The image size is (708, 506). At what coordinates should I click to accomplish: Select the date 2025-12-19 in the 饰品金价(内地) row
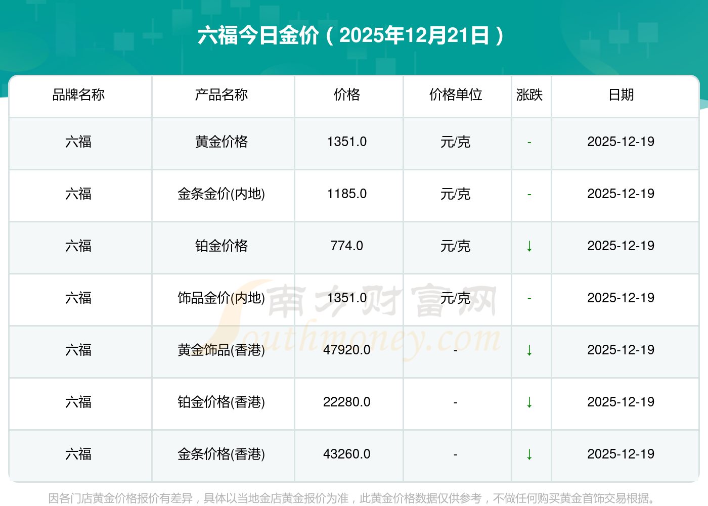coord(621,298)
